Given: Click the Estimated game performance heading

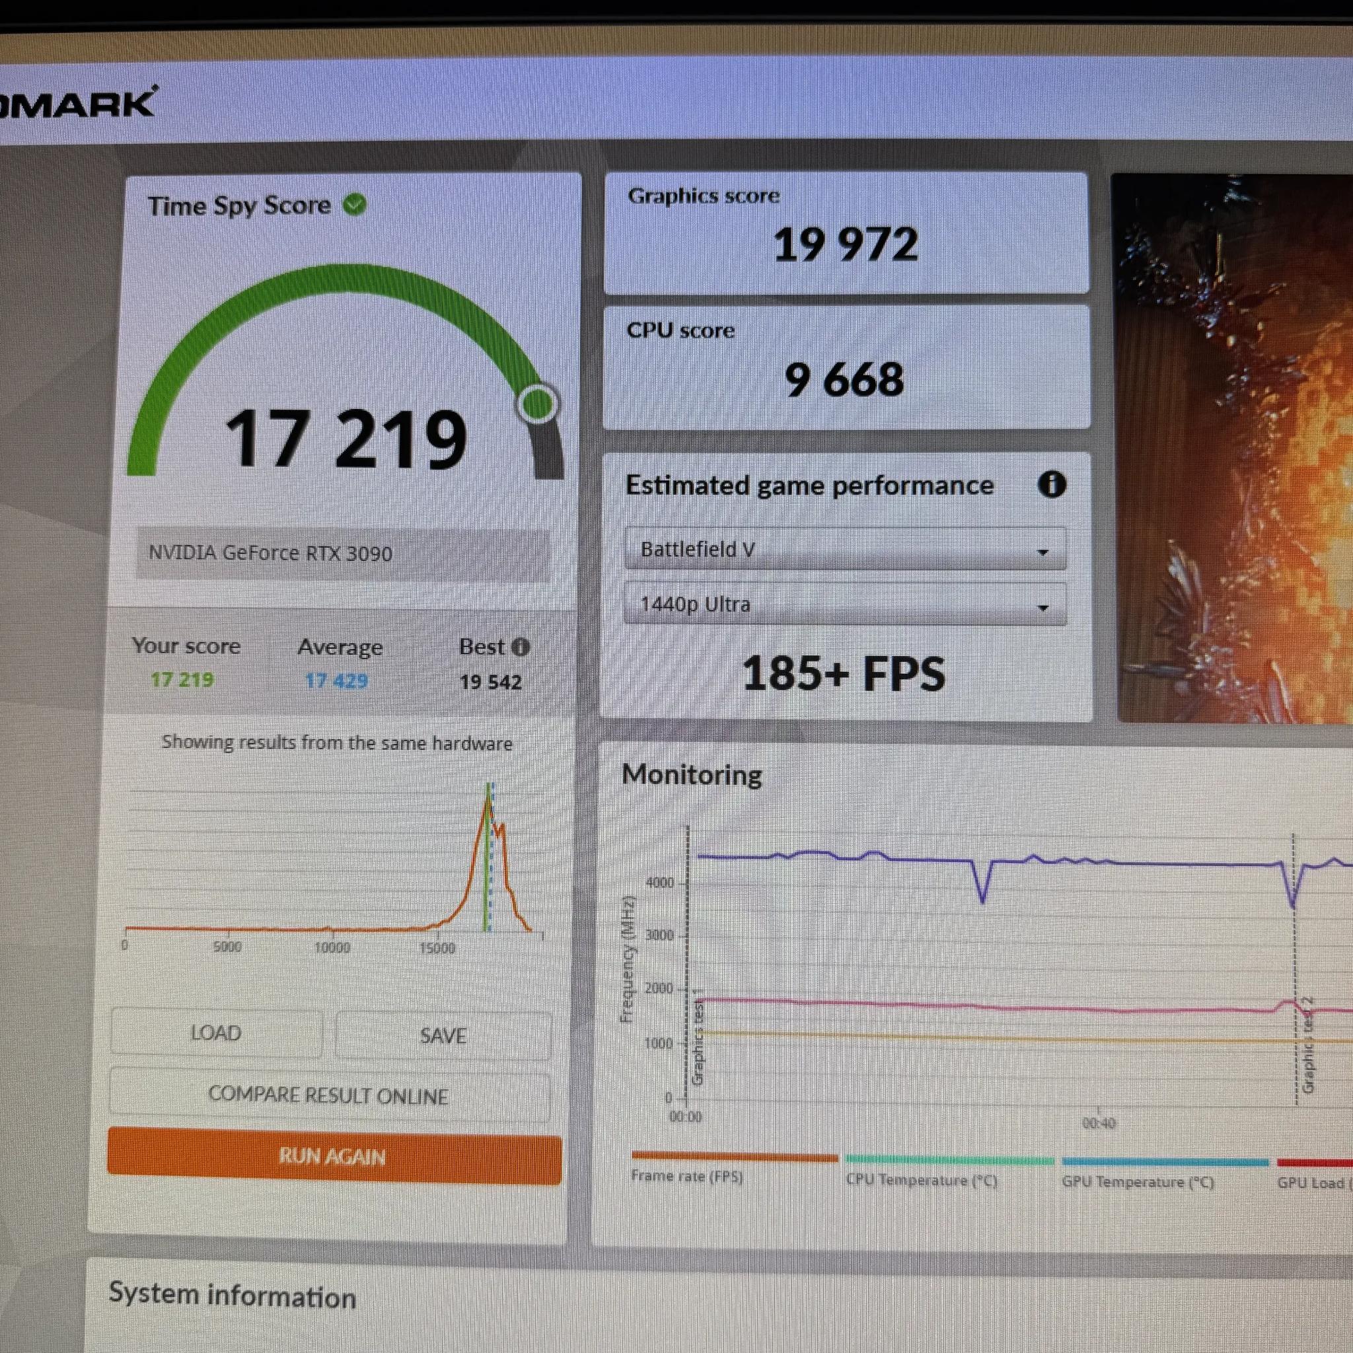Looking at the screenshot, I should coord(809,486).
